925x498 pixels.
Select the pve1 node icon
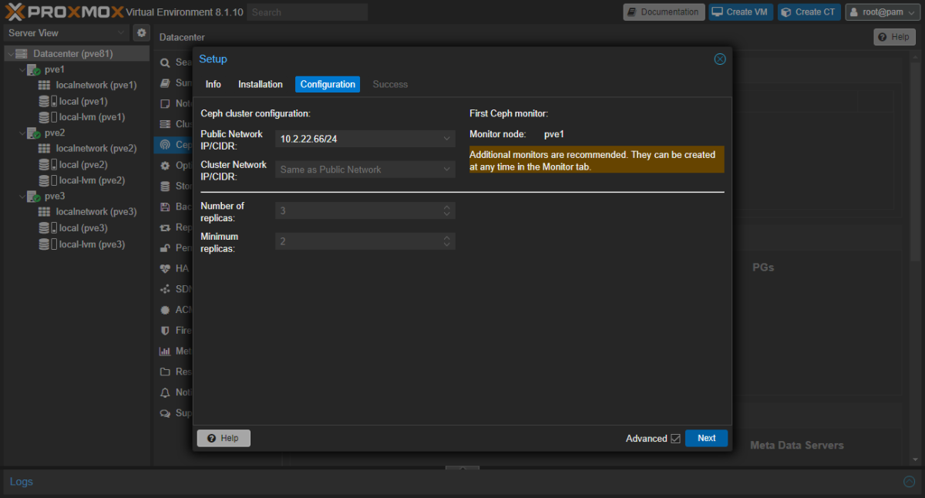click(34, 69)
